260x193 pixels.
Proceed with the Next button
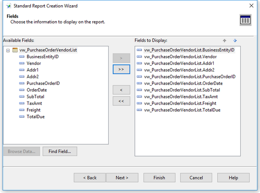tap(122, 177)
